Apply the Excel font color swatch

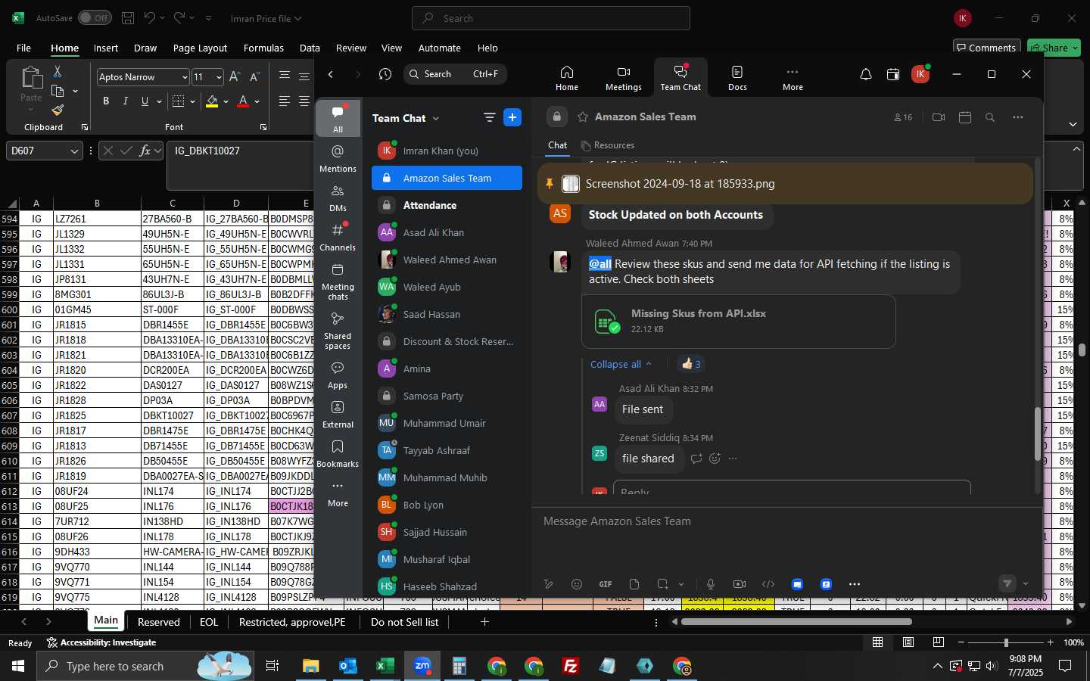pyautogui.click(x=243, y=101)
